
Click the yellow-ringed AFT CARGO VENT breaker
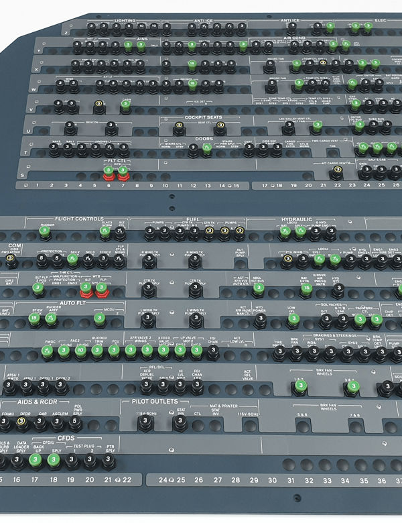(x=337, y=172)
